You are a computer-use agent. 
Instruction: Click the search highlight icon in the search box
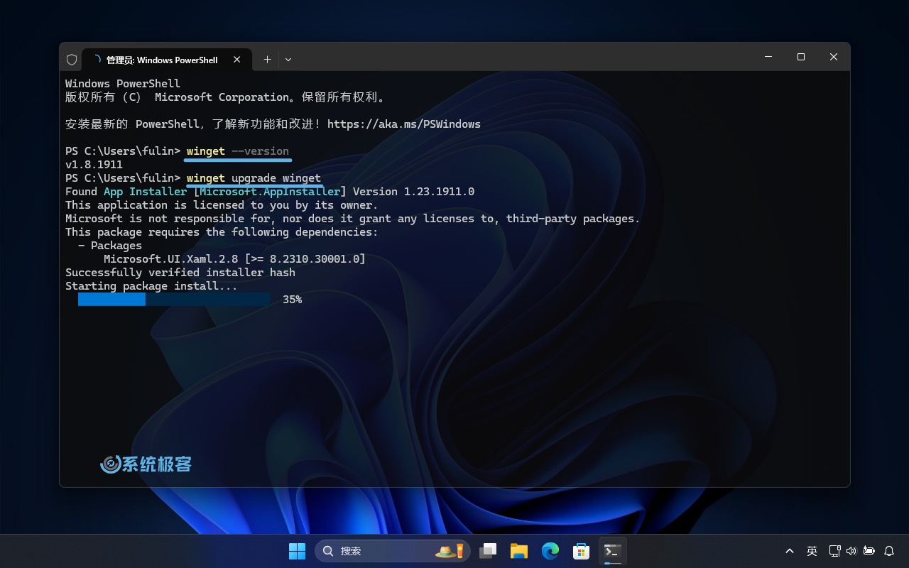450,551
